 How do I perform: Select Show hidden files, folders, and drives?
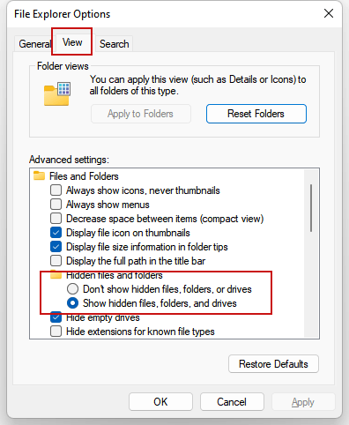[x=72, y=303]
